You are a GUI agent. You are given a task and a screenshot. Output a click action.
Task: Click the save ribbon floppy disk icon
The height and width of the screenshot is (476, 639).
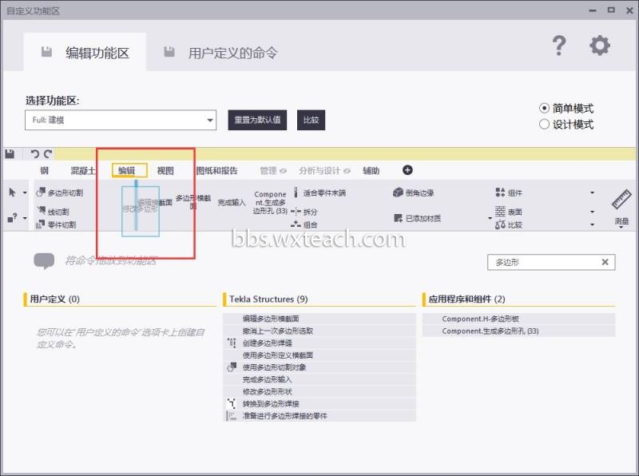pyautogui.click(x=10, y=153)
